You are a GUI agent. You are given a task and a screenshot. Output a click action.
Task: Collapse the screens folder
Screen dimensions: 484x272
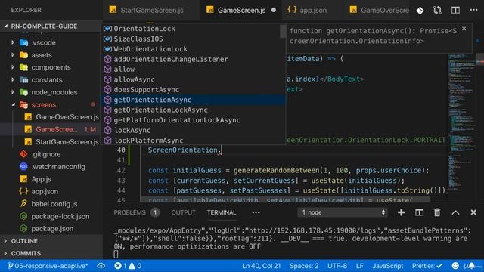51,104
